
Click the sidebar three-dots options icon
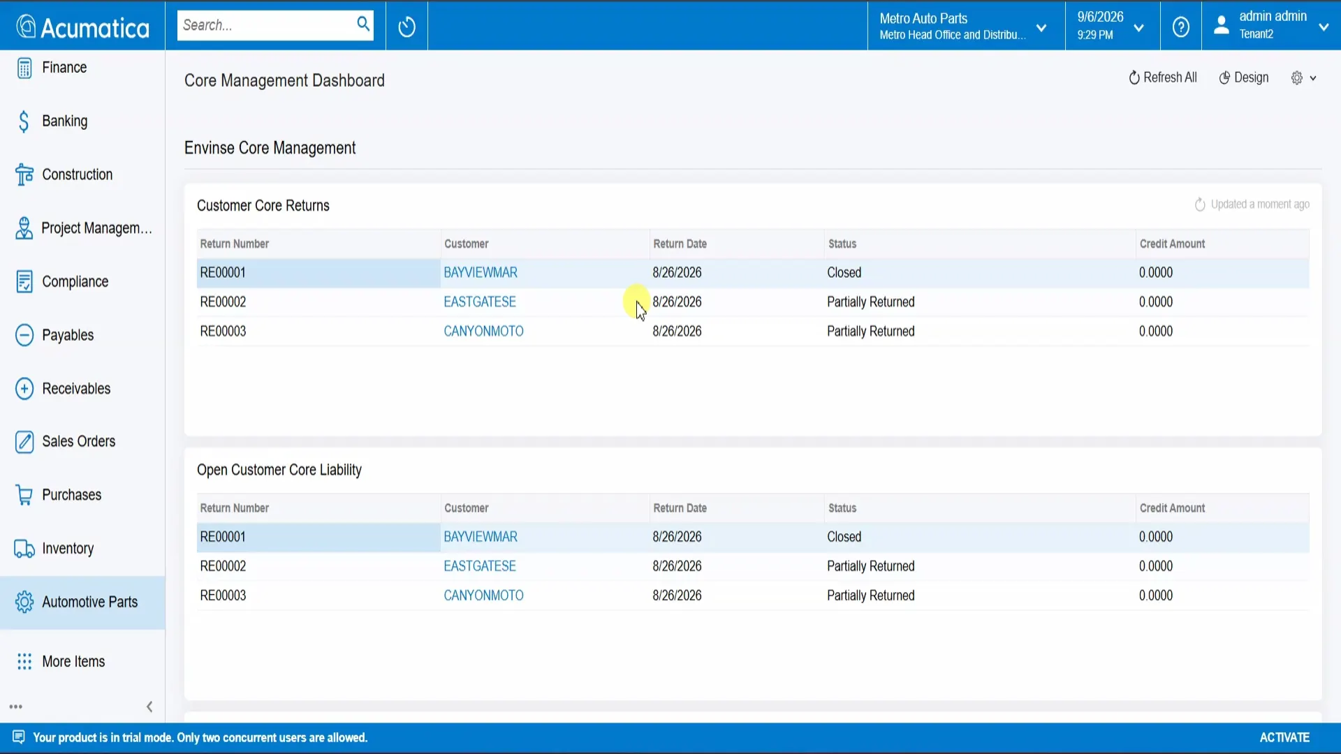click(16, 707)
